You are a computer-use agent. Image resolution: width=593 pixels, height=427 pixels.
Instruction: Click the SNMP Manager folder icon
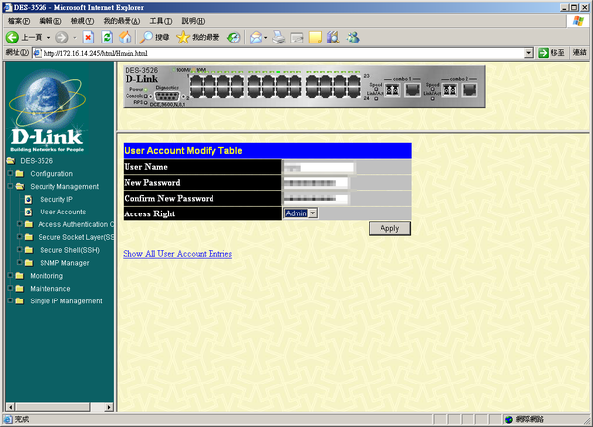tap(29, 263)
